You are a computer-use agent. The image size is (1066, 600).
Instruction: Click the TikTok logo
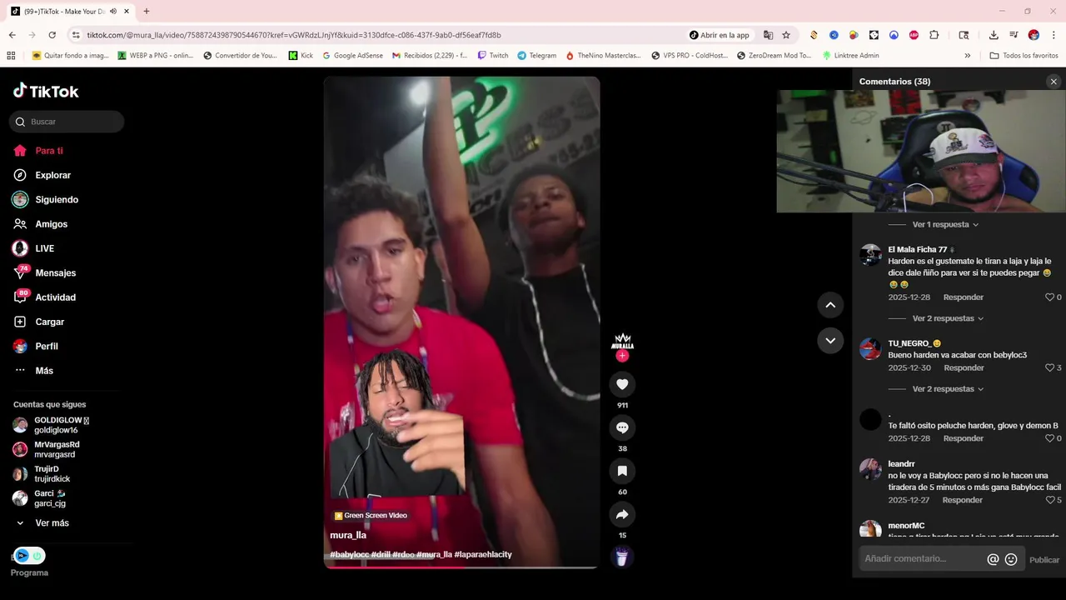pyautogui.click(x=46, y=91)
